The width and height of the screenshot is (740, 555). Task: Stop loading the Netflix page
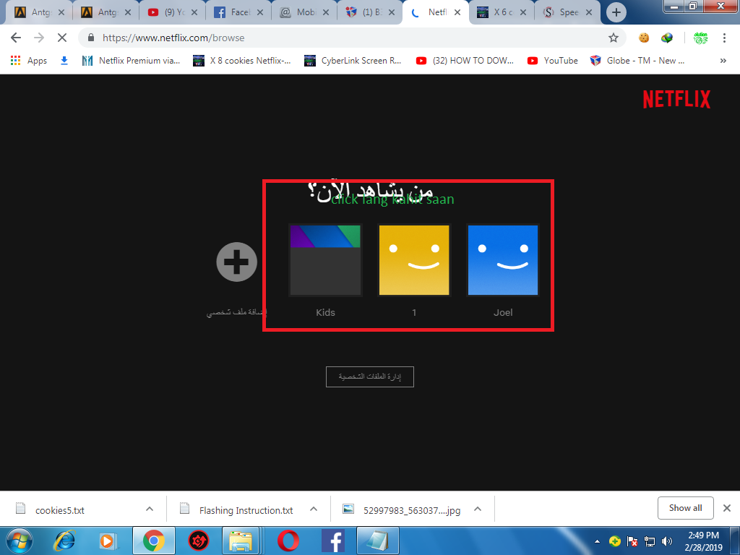click(62, 38)
